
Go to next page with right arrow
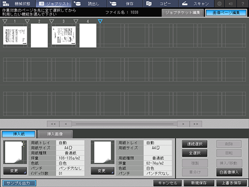[x=183, y=124]
